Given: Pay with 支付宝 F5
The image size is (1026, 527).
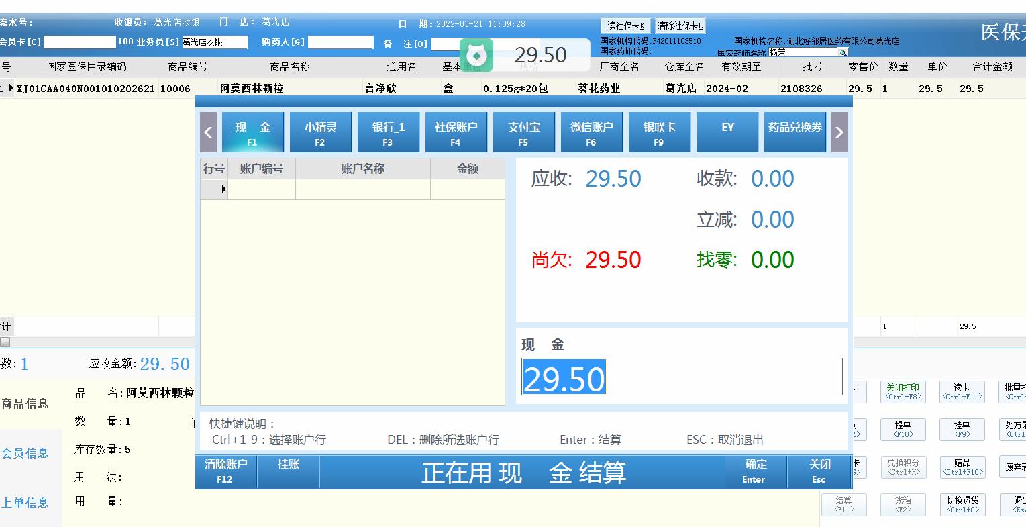Looking at the screenshot, I should pos(523,132).
